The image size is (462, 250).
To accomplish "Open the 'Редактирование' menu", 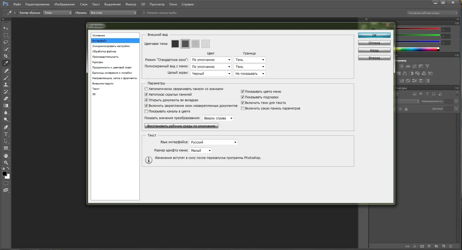I will tap(37, 4).
